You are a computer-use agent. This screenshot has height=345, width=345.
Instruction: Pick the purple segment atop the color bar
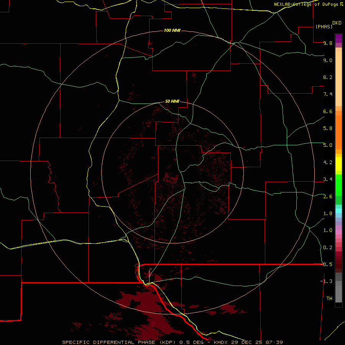(x=338, y=38)
